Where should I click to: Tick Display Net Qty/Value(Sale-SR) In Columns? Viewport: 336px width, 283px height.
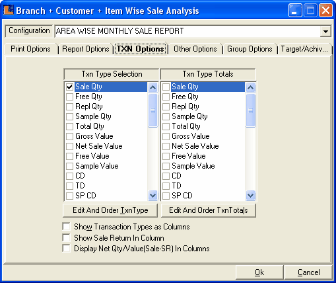[66, 248]
